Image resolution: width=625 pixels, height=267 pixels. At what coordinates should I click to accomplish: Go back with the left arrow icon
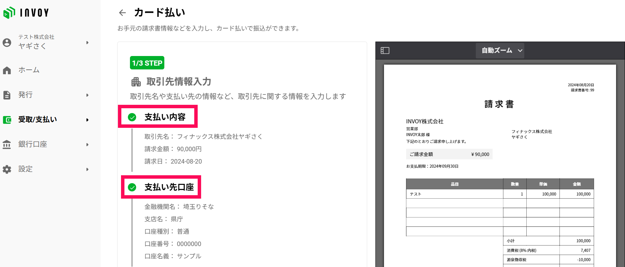pyautogui.click(x=122, y=13)
